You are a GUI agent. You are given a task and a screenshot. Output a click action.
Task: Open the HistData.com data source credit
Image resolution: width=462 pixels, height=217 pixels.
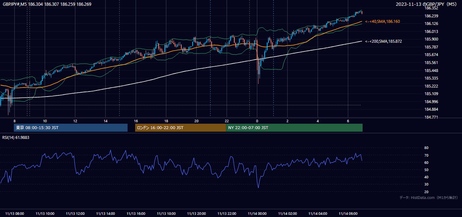coord(429,197)
